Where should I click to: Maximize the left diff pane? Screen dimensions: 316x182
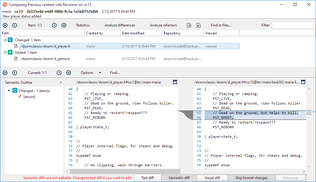(175, 82)
